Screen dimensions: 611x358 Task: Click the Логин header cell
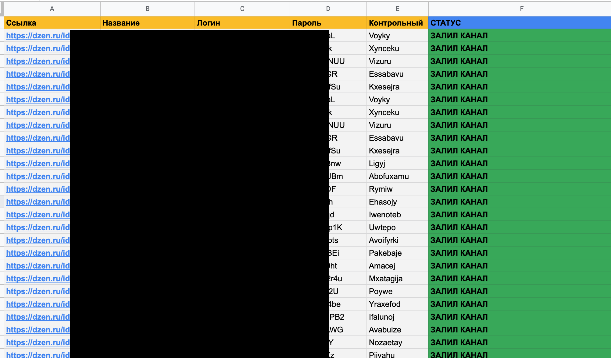242,23
